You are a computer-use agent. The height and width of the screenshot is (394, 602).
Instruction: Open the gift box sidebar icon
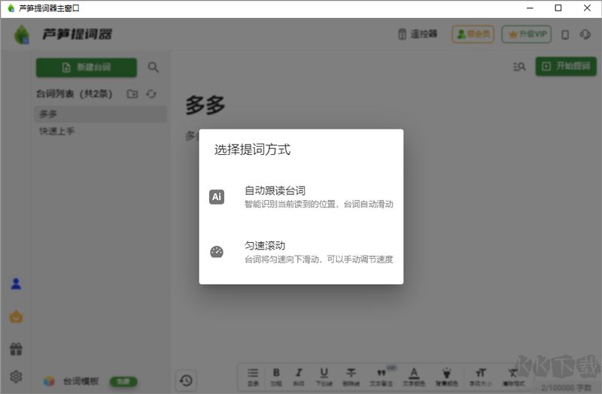point(16,349)
